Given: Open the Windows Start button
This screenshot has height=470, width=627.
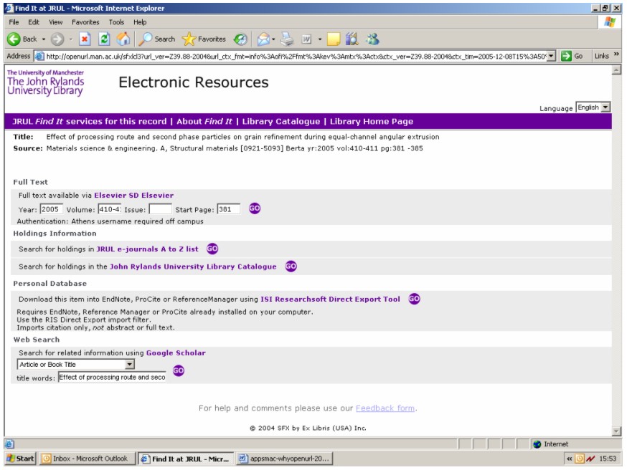Looking at the screenshot, I should [x=20, y=459].
